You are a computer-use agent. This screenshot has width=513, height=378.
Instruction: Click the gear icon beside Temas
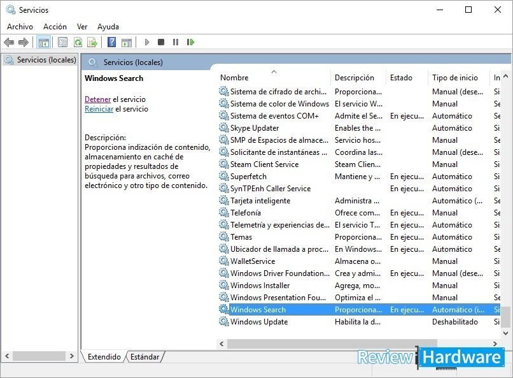224,237
